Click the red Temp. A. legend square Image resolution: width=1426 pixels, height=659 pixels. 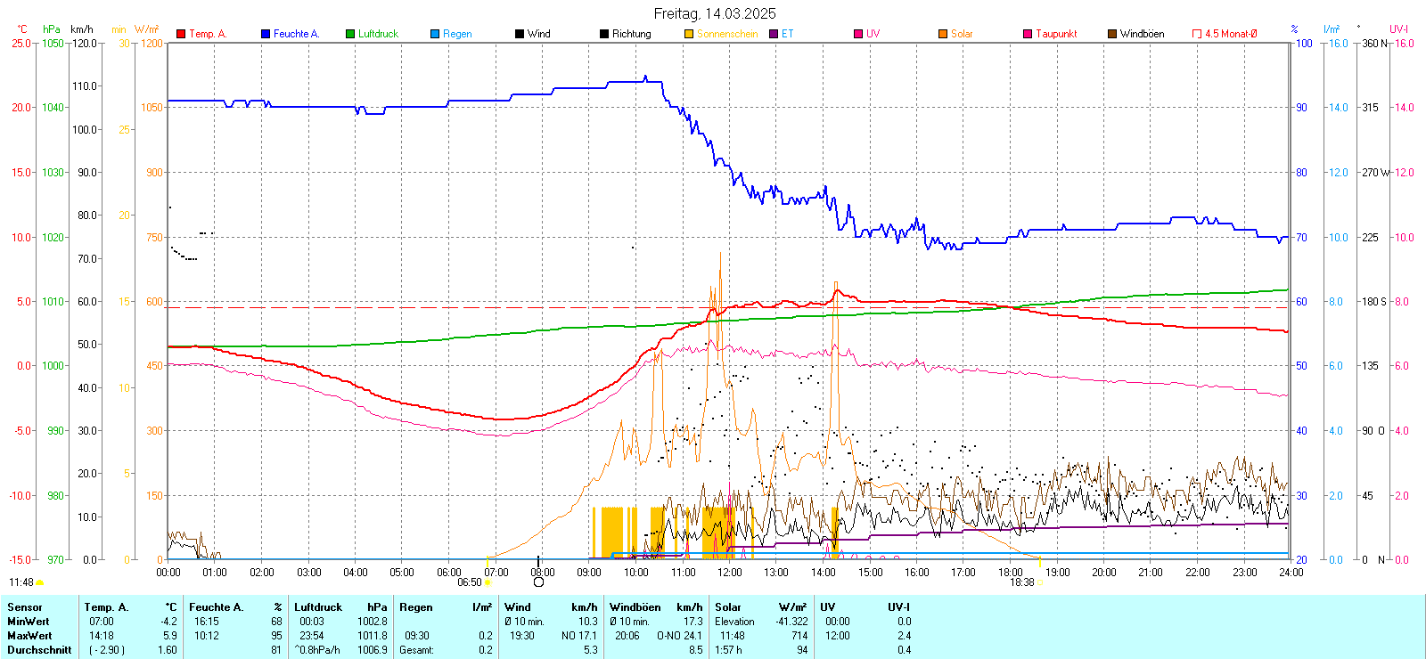pos(181,34)
